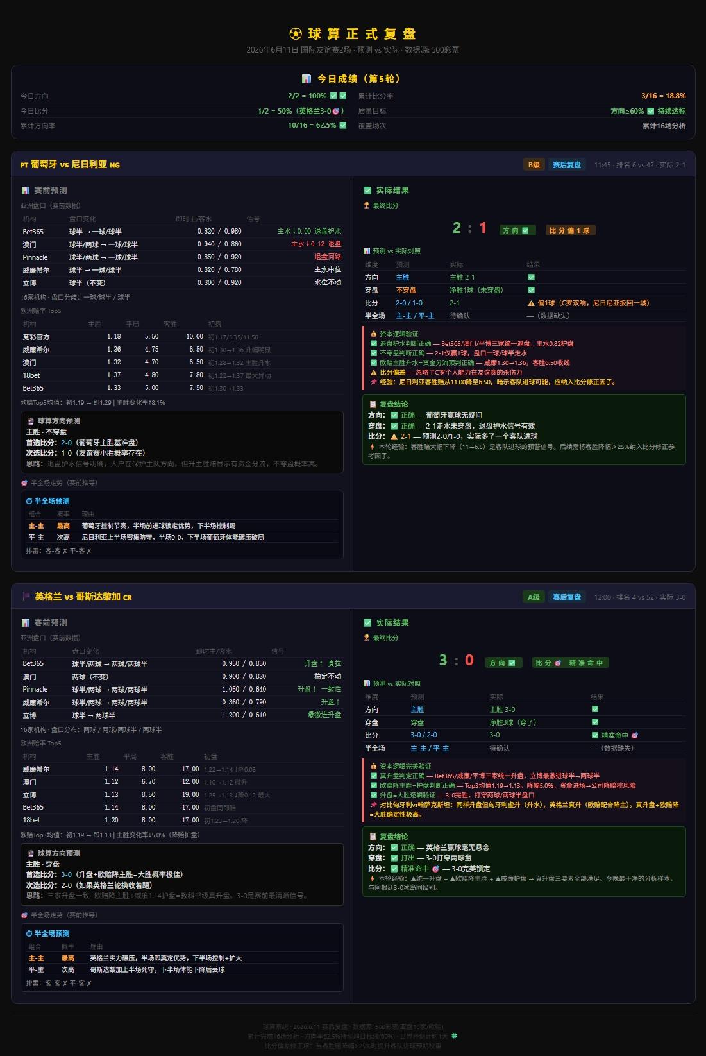Click the trophy icon beside 最终比分 above the 3 : 0 score

367,638
